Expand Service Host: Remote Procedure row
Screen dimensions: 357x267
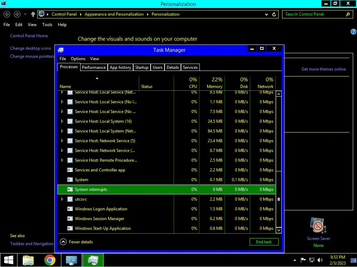(62, 160)
